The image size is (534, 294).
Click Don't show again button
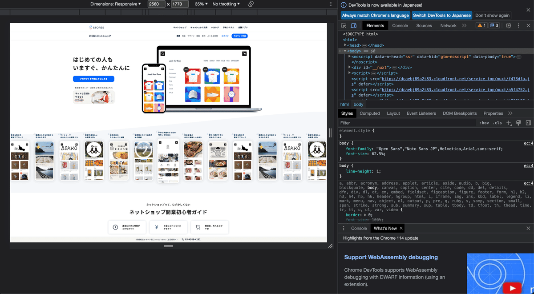[x=493, y=15]
